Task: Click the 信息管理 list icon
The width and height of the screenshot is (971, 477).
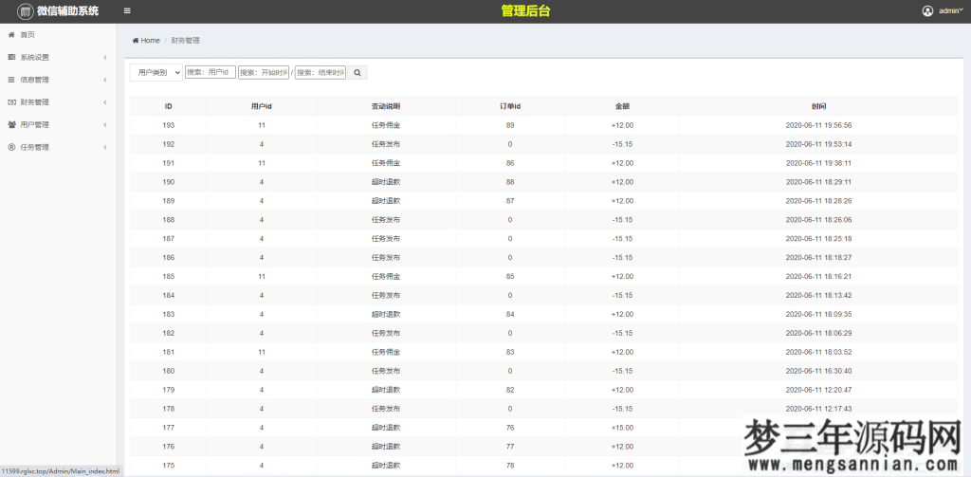Action: click(x=11, y=80)
